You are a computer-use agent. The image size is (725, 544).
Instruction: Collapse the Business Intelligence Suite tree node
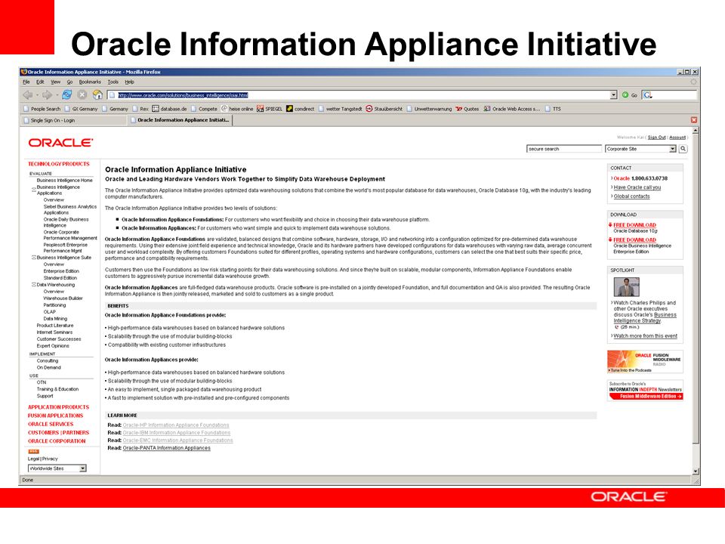[34, 257]
